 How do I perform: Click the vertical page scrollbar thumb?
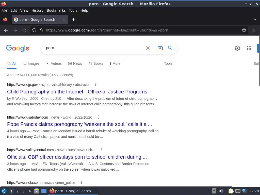259,61
